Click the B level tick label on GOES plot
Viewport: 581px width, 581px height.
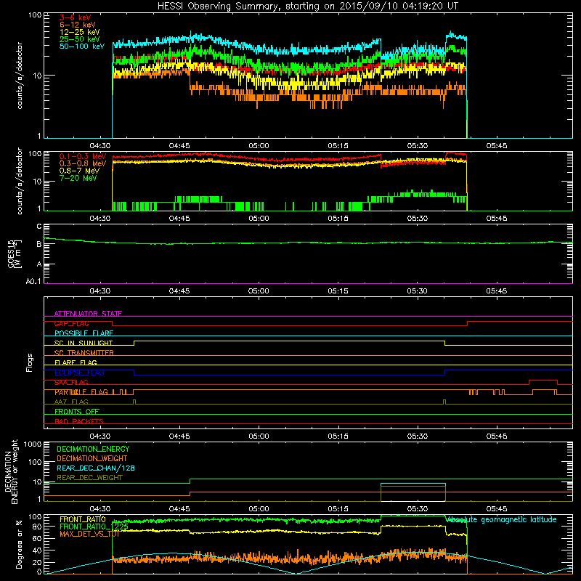pos(39,244)
